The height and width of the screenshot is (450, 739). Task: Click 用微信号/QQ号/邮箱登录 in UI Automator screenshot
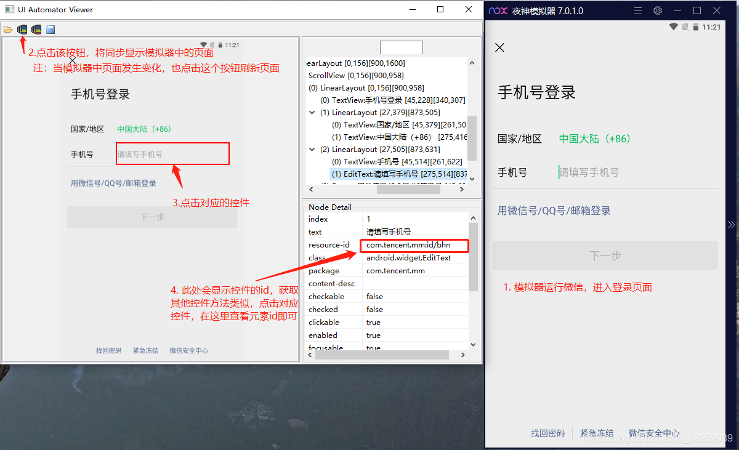click(113, 183)
